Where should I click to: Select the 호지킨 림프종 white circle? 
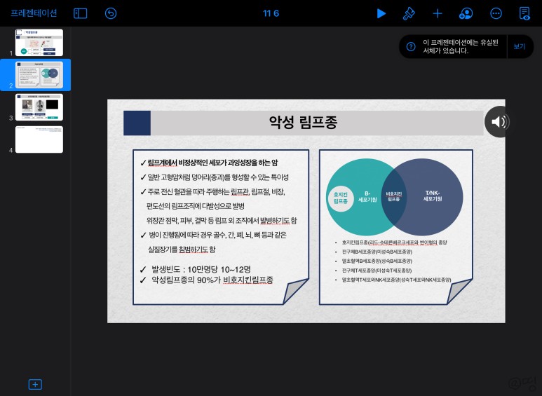pyautogui.click(x=341, y=198)
